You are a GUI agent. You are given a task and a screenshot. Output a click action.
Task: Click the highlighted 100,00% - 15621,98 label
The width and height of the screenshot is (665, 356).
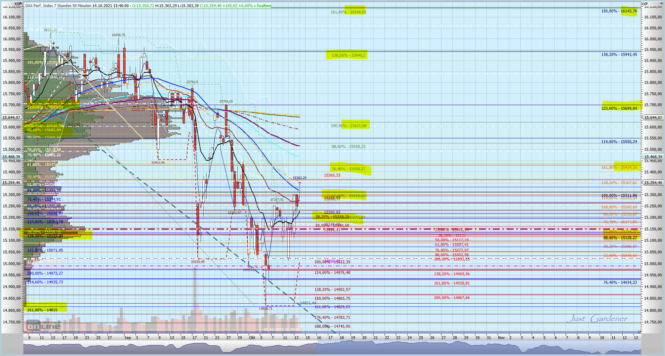(348, 126)
